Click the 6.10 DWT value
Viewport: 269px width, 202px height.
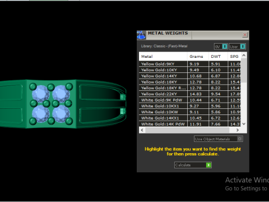(216, 70)
